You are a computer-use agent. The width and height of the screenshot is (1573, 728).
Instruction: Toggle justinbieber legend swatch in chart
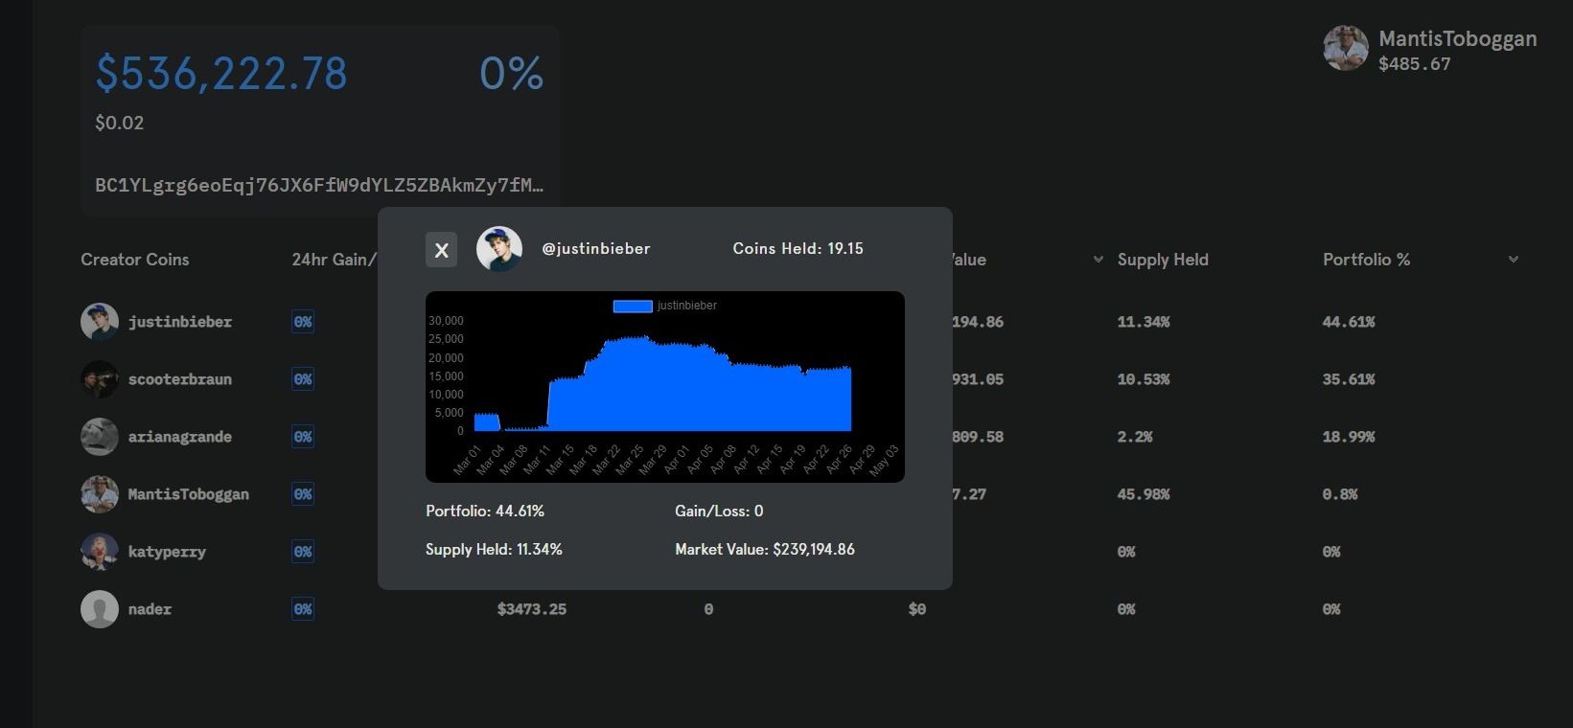point(633,306)
